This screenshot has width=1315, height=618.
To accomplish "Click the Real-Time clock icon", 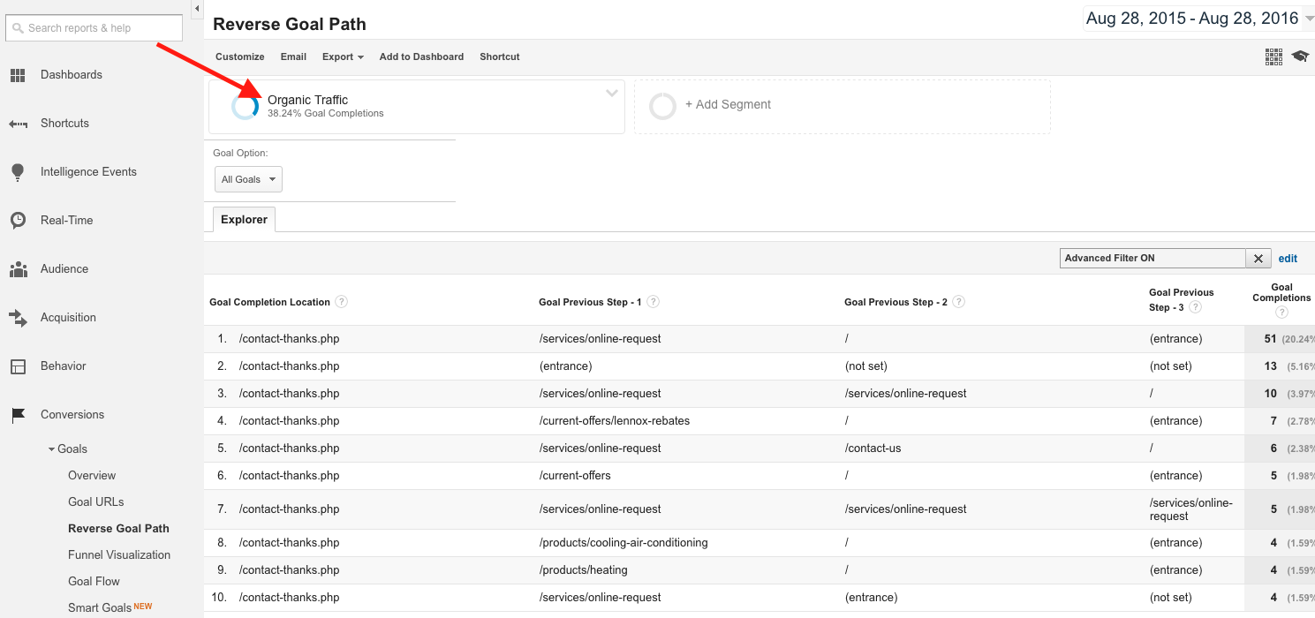I will (x=18, y=221).
